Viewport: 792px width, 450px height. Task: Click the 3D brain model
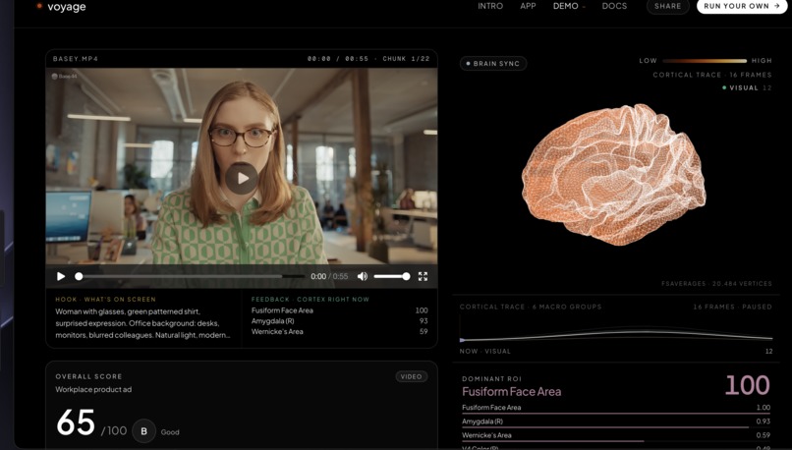tap(613, 174)
